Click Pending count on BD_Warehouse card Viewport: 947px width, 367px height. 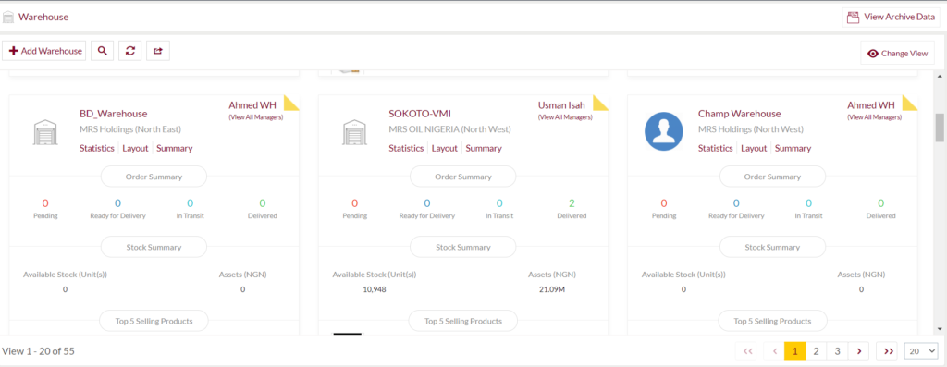[x=45, y=203]
